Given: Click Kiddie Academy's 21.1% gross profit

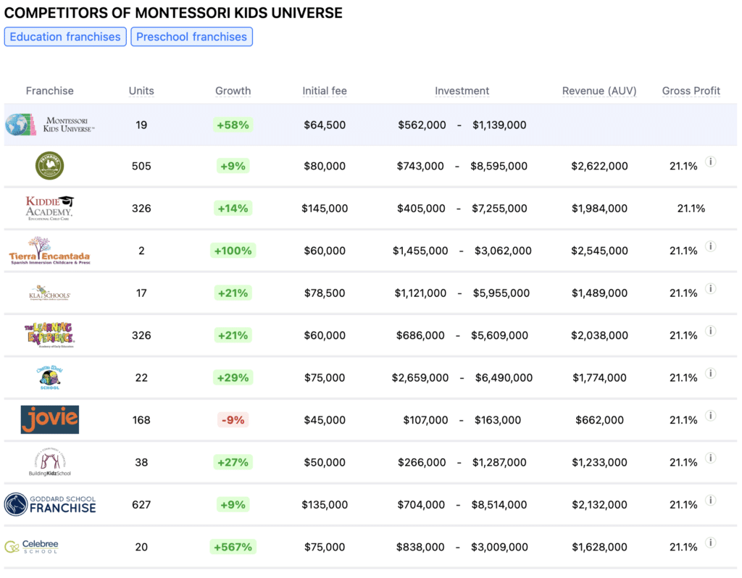Looking at the screenshot, I should pyautogui.click(x=691, y=208).
